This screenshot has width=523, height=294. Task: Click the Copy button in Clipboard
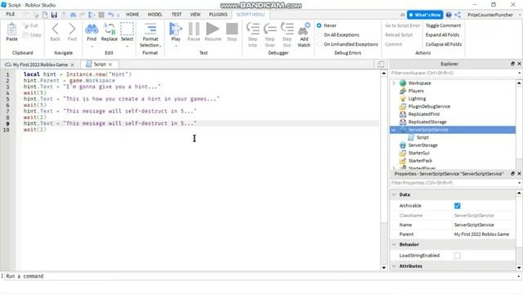[x=32, y=34]
